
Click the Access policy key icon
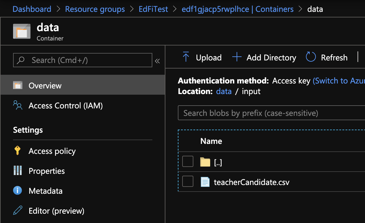coord(17,151)
